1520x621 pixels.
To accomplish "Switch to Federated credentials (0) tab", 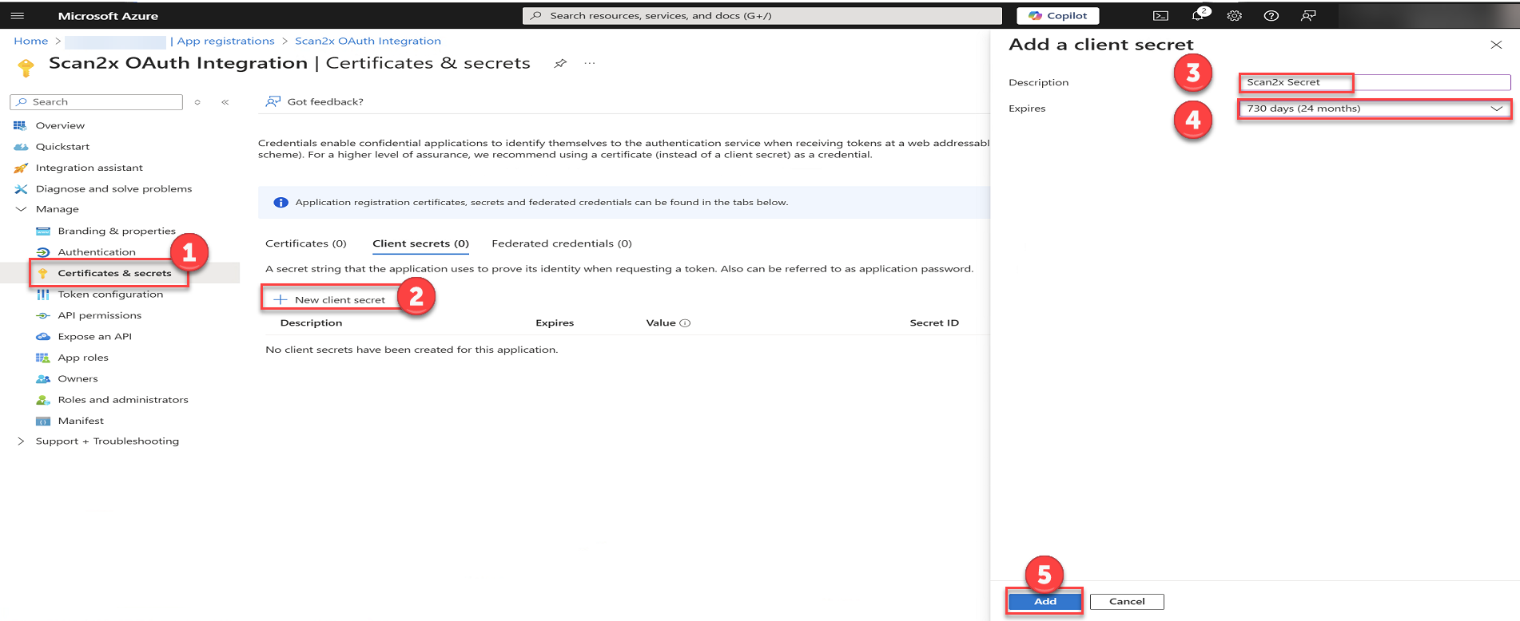I will click(561, 243).
